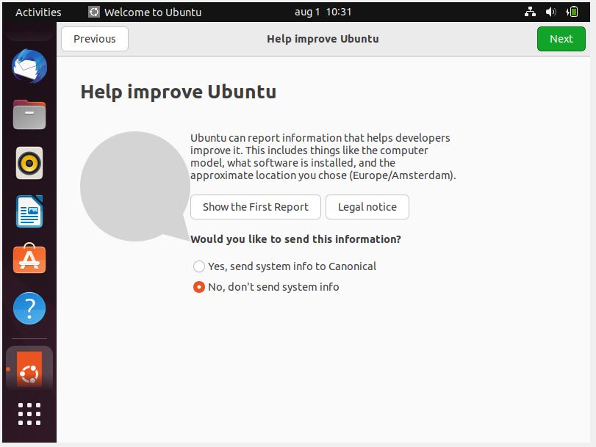Viewport: 596px width, 447px height.
Task: Click the Welcome to Ubuntu dock icon
Action: click(x=29, y=368)
